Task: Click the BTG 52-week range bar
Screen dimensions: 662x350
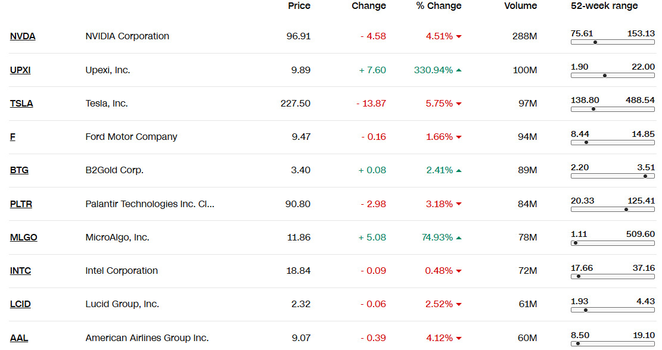Action: (613, 176)
